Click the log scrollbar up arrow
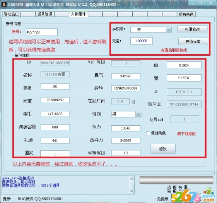 coord(132,179)
